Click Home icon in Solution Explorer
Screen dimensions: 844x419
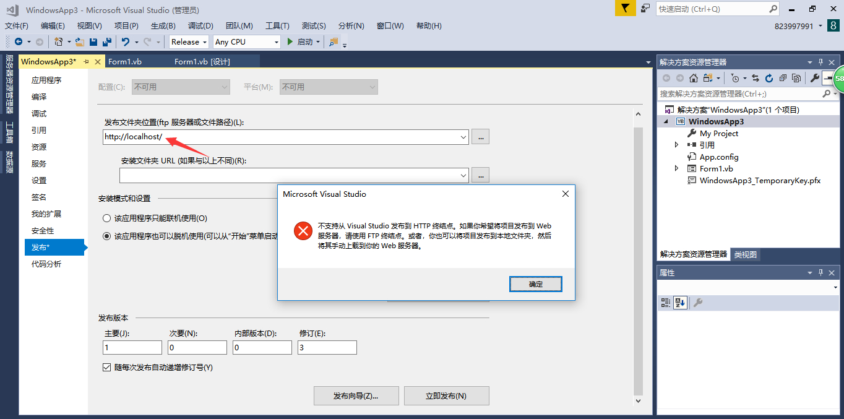click(694, 78)
